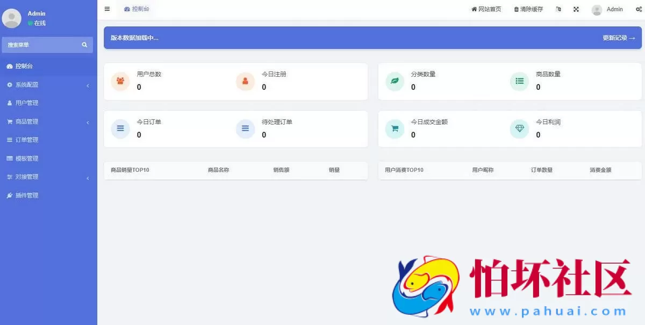Click the list icon beside 商品数量
This screenshot has width=645, height=325.
click(x=519, y=81)
